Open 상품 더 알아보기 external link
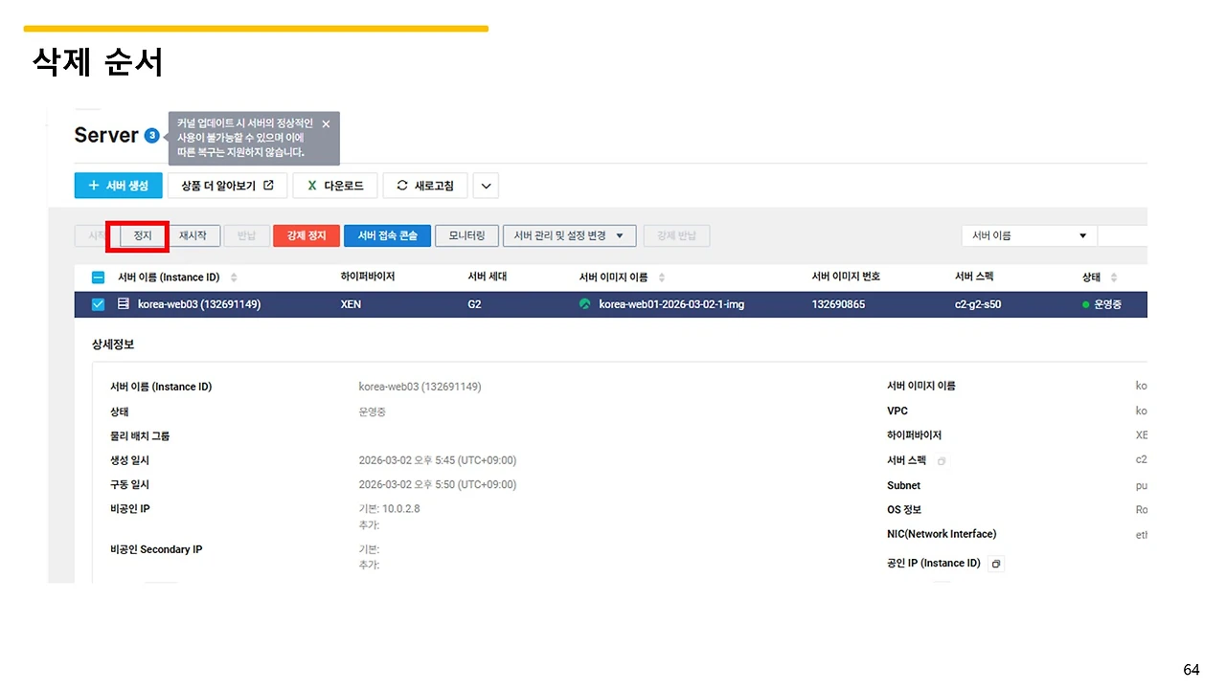This screenshot has width=1226, height=689. click(227, 186)
